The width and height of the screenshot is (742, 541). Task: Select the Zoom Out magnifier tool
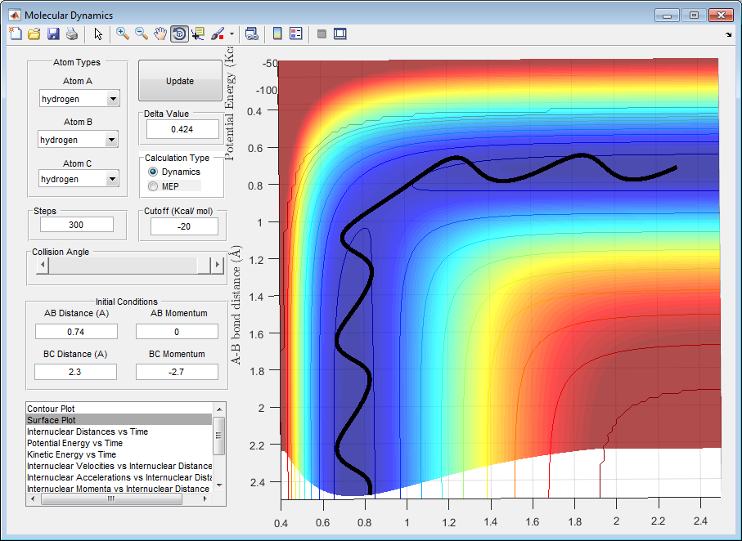[x=142, y=34]
